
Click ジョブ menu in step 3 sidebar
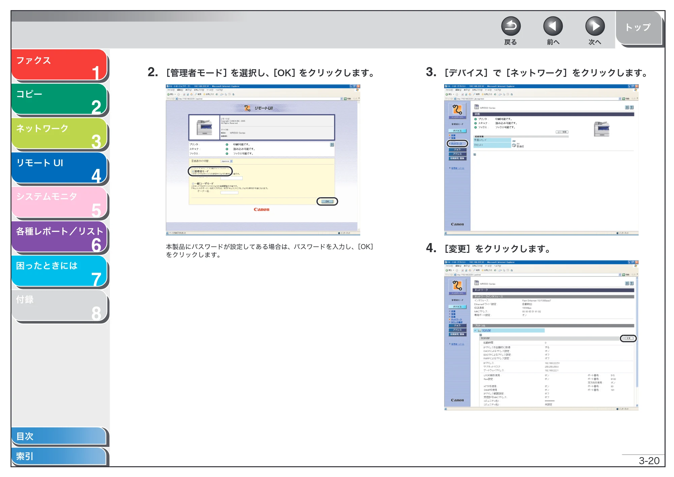click(457, 149)
